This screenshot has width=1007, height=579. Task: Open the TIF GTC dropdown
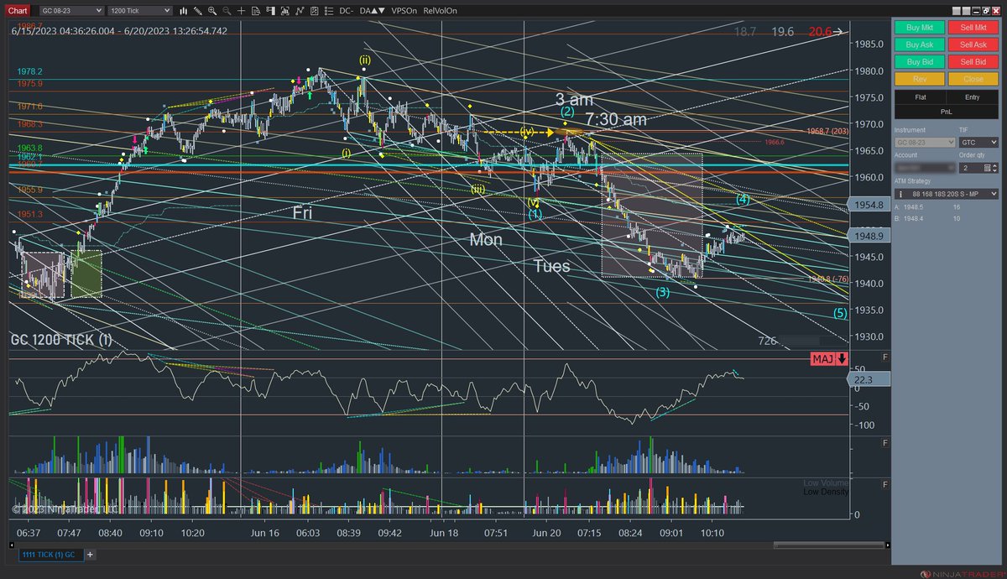pos(978,143)
